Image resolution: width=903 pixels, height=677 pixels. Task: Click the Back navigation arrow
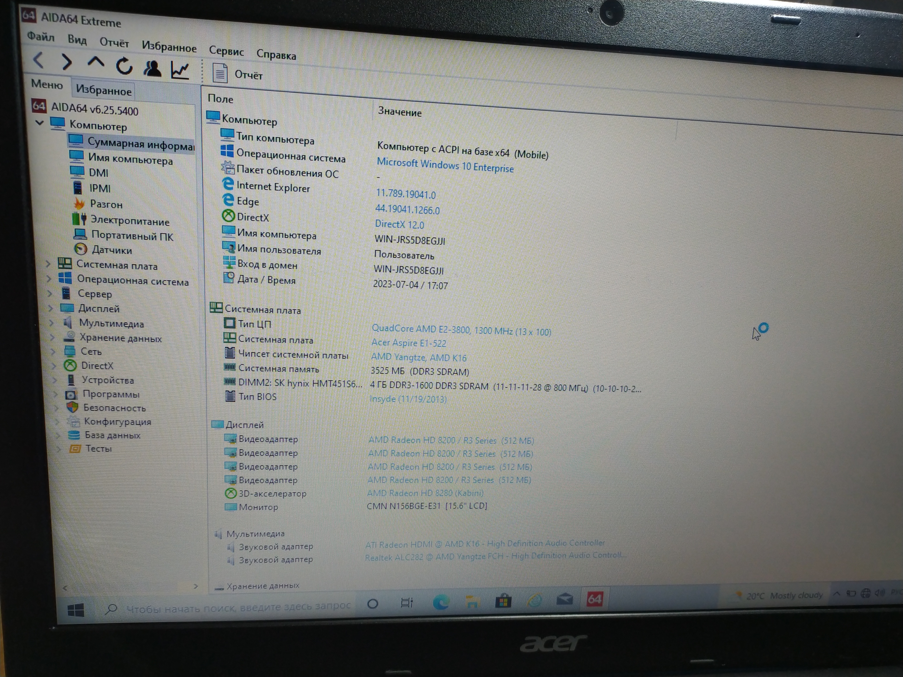pyautogui.click(x=38, y=60)
